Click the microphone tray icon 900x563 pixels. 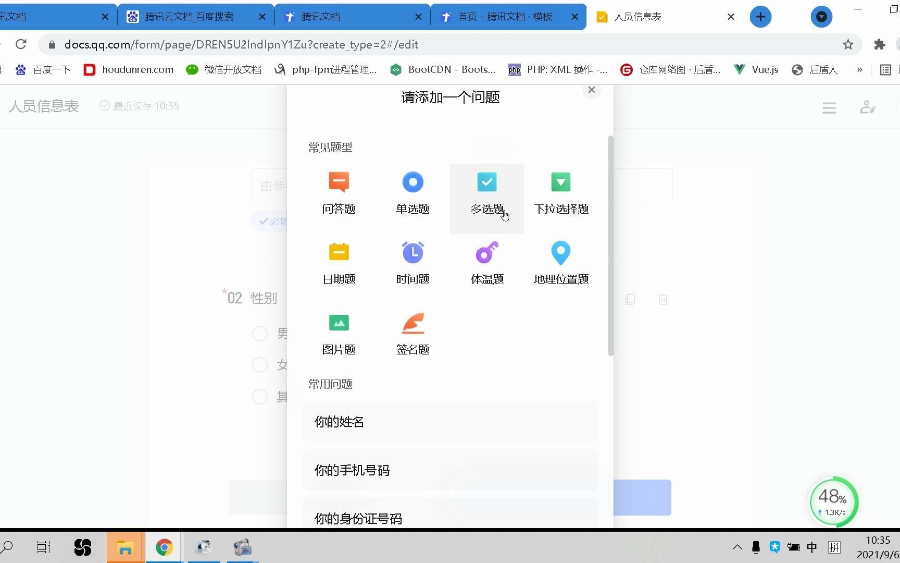coord(756,547)
